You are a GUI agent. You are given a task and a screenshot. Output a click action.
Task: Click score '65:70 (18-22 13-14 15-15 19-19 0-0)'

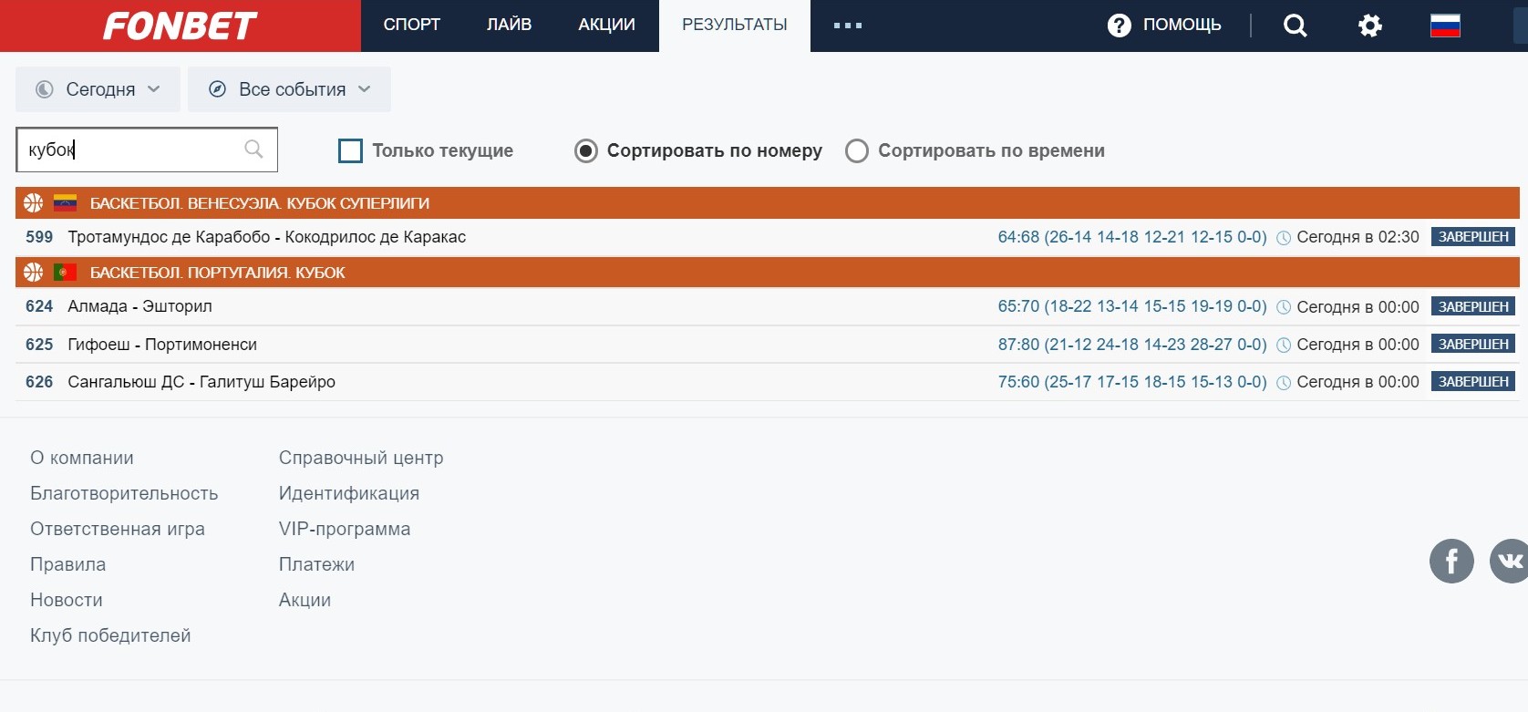(1132, 306)
